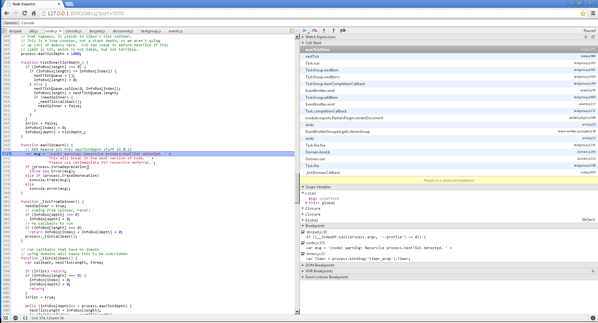The height and width of the screenshot is (323, 598).
Task: Step out of the current function
Action: pos(333,30)
